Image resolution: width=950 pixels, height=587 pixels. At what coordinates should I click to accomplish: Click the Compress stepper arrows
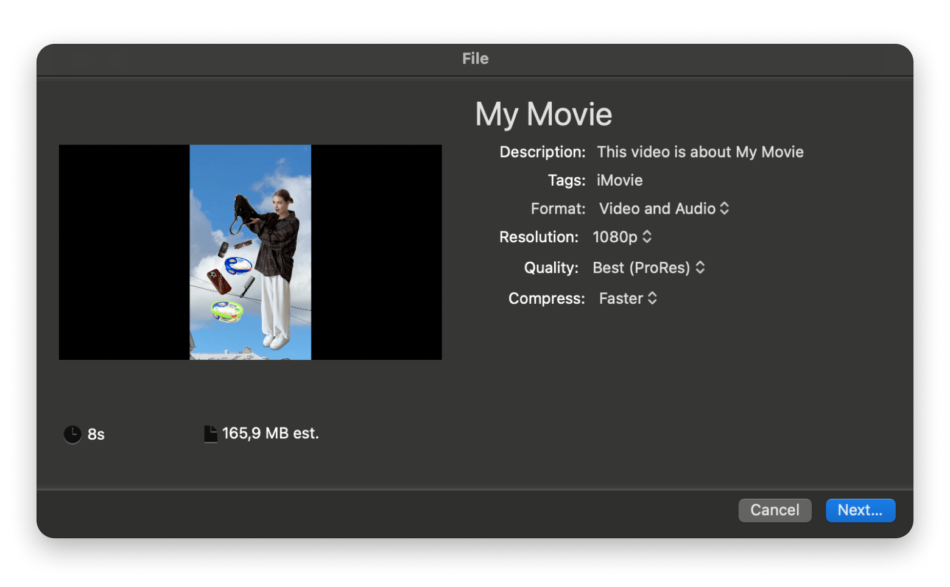(653, 298)
